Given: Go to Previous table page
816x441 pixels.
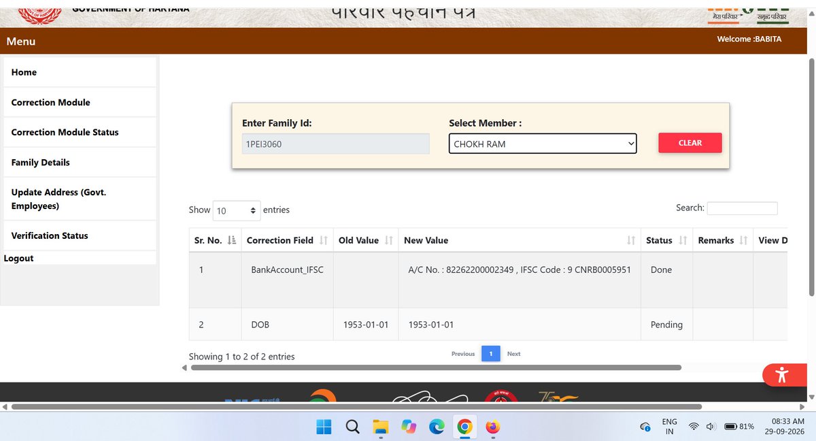Looking at the screenshot, I should (463, 354).
